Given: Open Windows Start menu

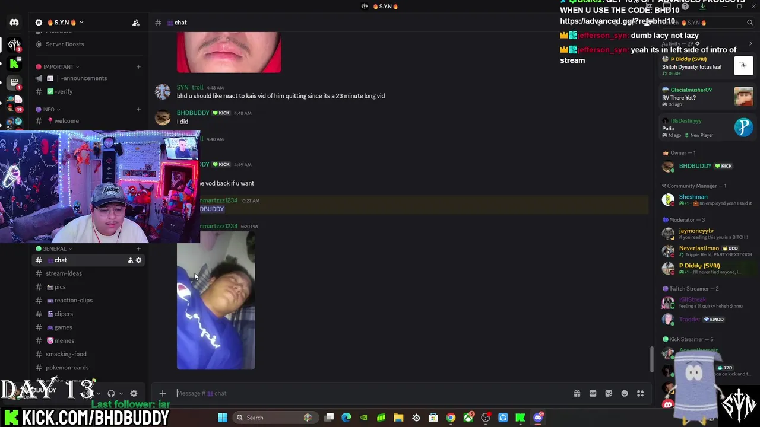Looking at the screenshot, I should click(223, 418).
